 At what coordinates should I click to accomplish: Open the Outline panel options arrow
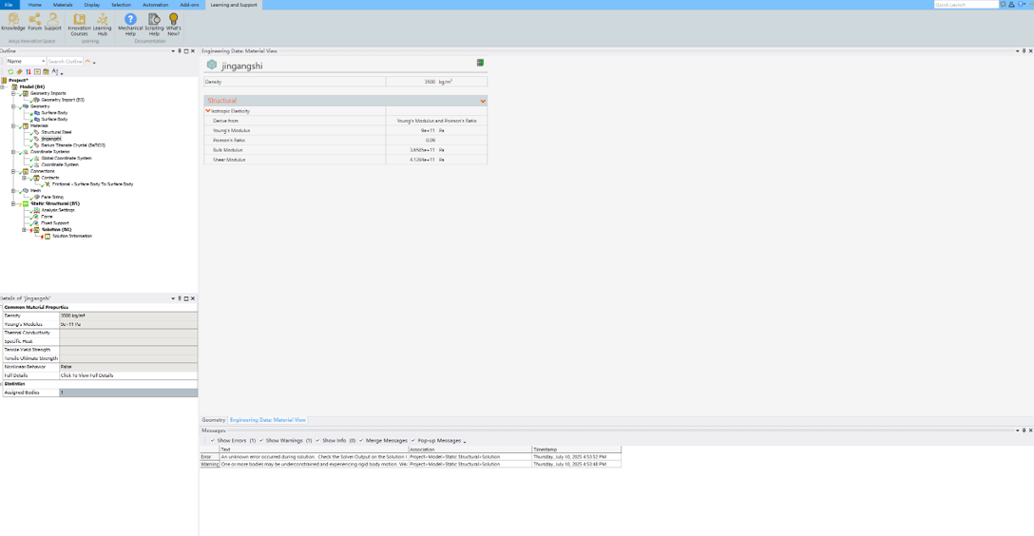tap(173, 50)
